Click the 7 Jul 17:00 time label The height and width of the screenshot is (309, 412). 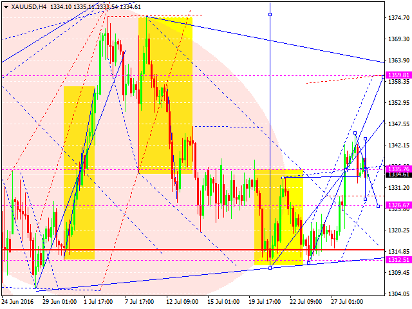click(x=139, y=301)
